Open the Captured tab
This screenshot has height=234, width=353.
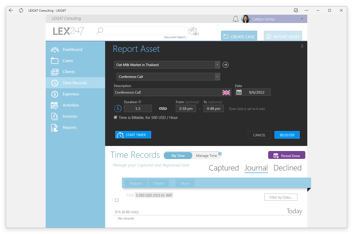224,168
